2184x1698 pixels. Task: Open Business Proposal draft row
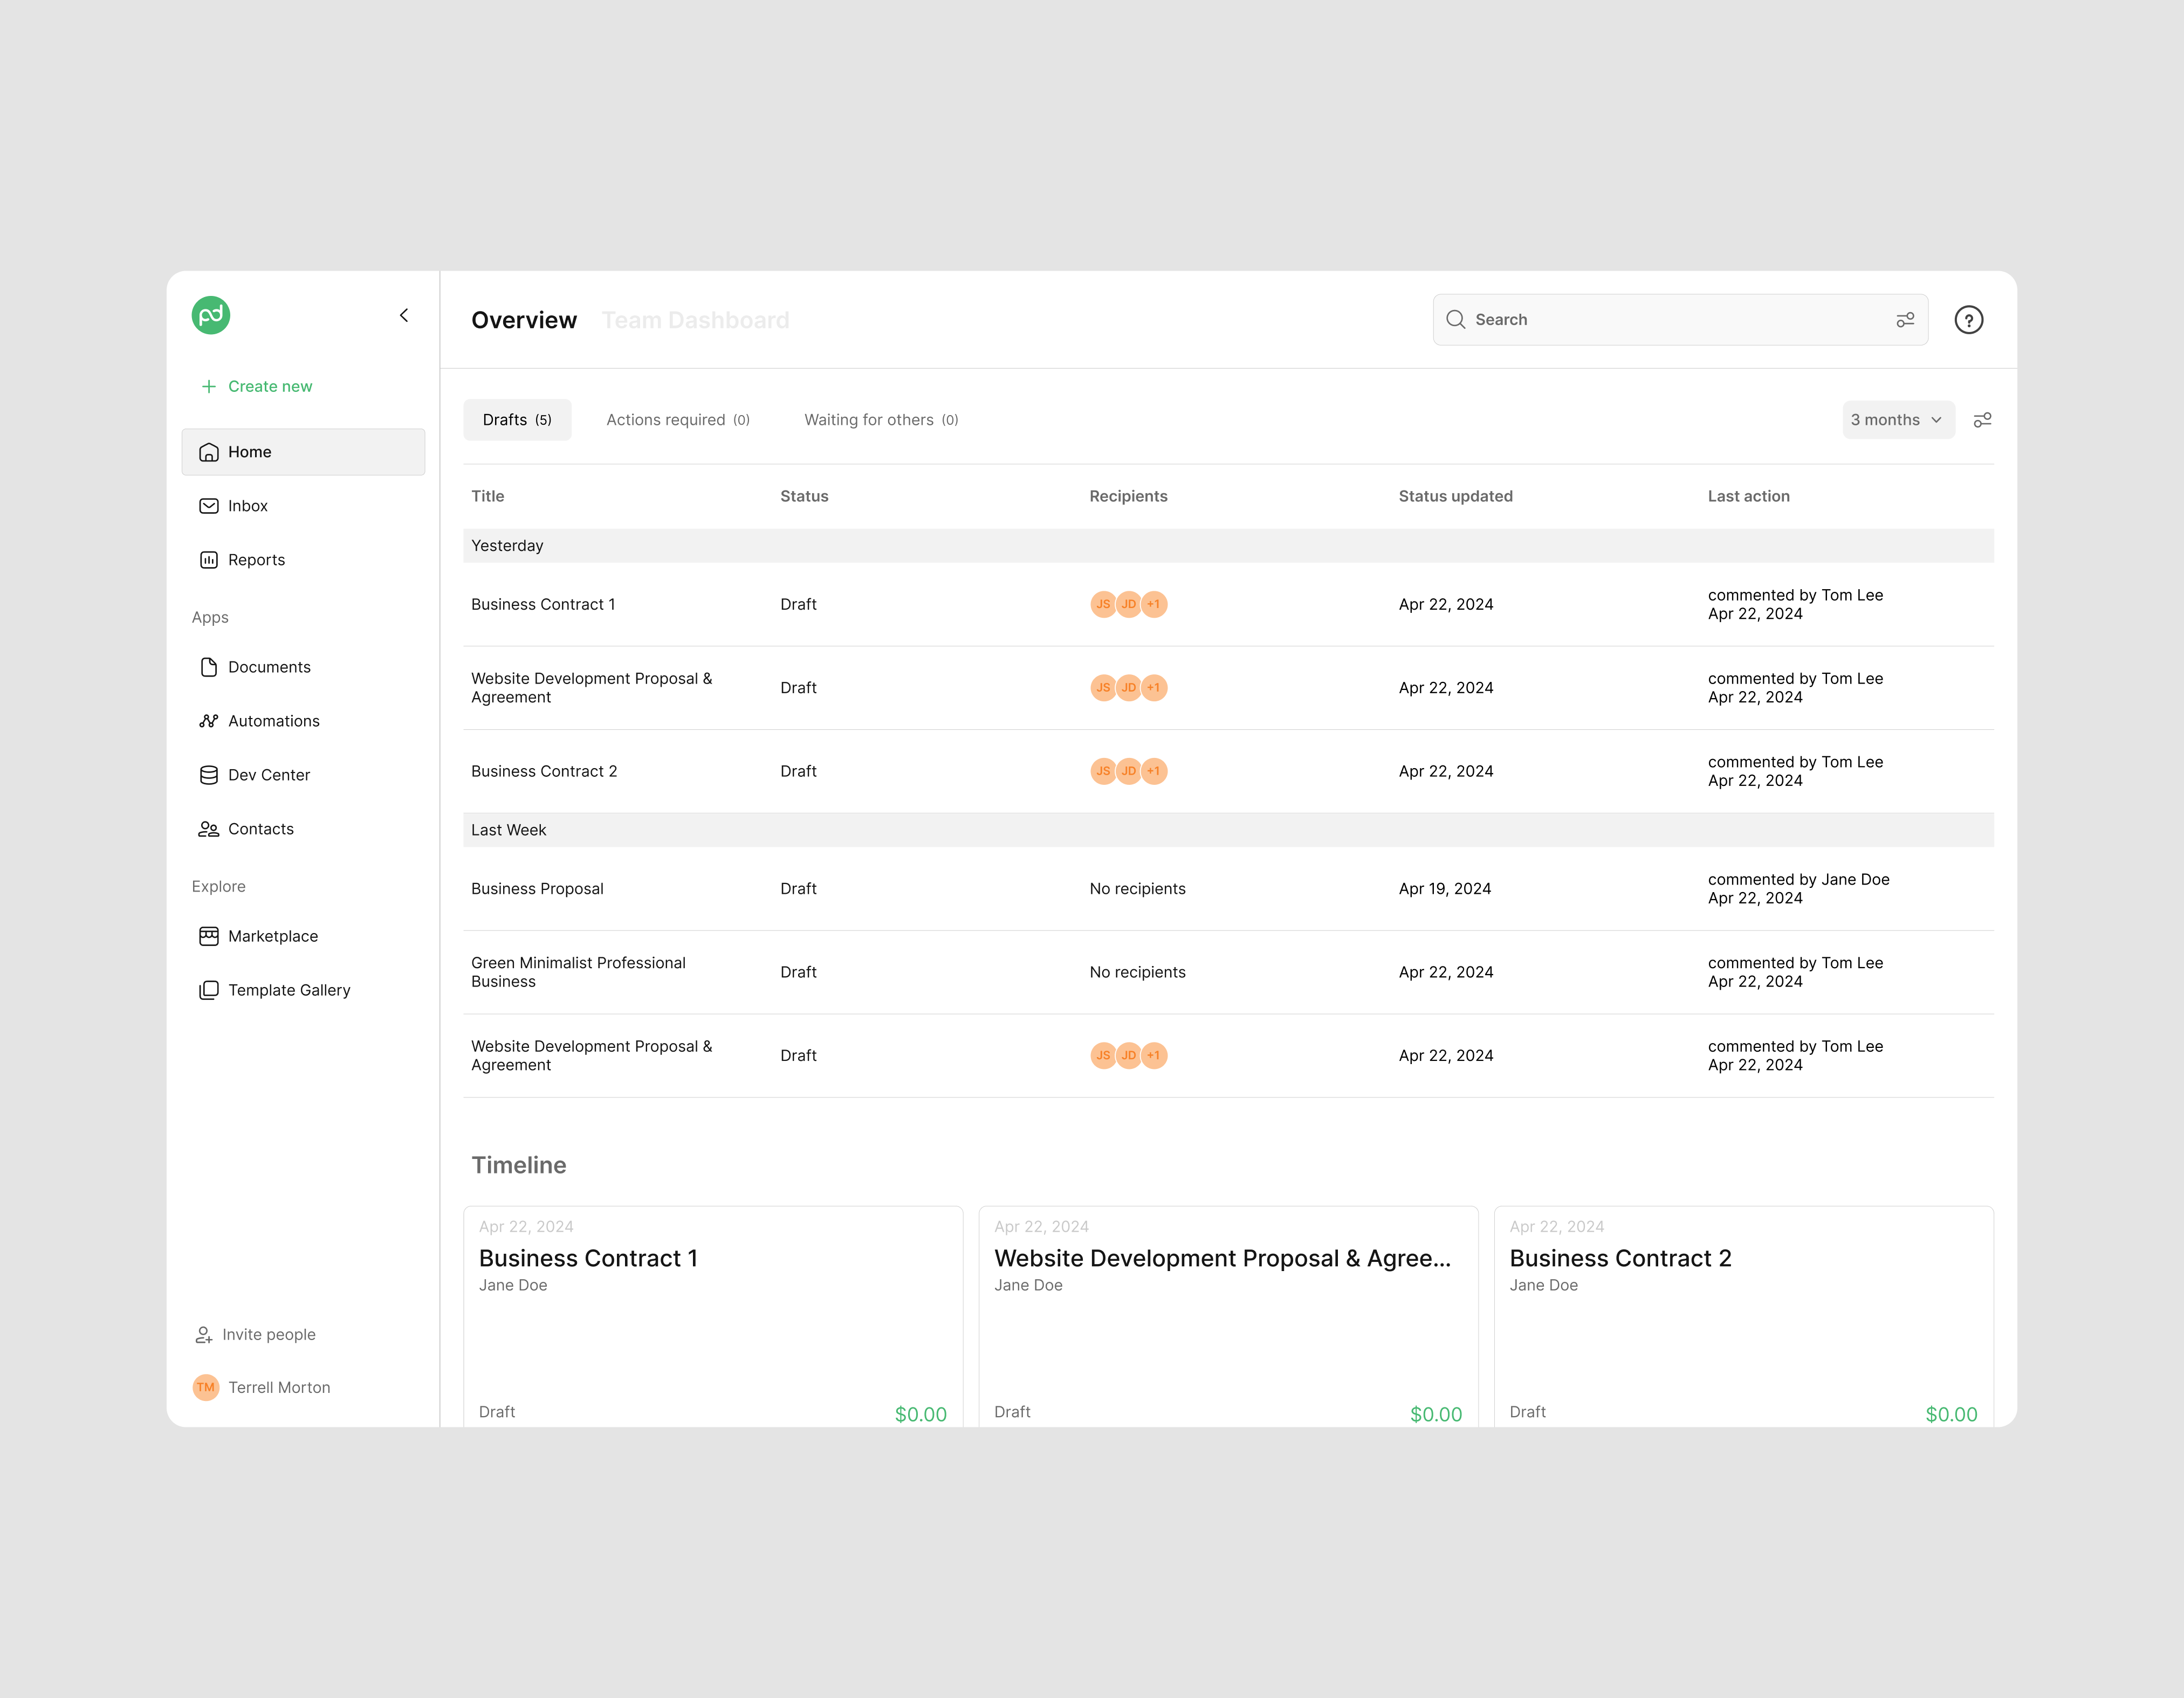point(1228,888)
